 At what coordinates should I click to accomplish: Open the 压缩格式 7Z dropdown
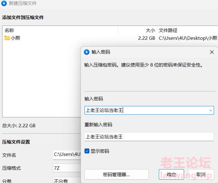tap(67, 168)
